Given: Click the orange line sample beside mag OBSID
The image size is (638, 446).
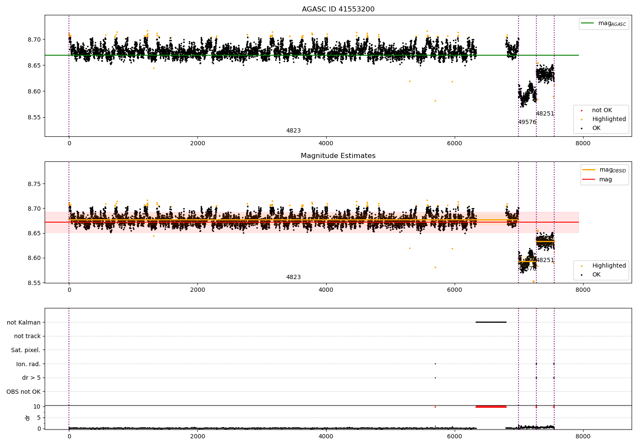Looking at the screenshot, I should click(x=589, y=170).
